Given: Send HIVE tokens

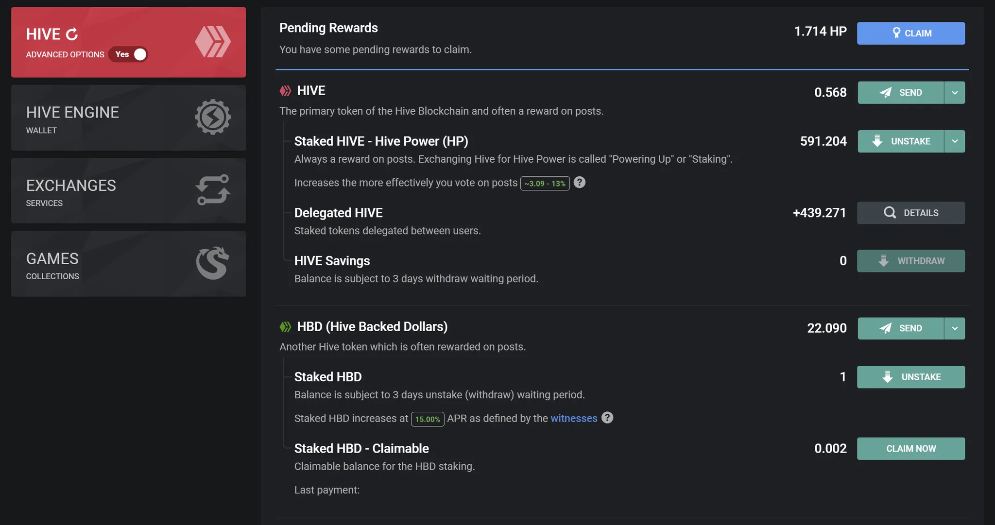Looking at the screenshot, I should pos(901,93).
